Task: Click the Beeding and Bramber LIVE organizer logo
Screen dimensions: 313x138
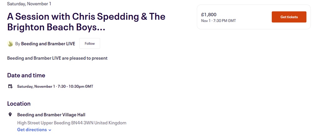Action: 10,44
